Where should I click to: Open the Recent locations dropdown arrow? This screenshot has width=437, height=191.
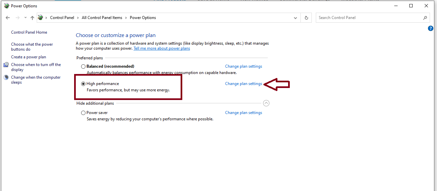point(25,18)
